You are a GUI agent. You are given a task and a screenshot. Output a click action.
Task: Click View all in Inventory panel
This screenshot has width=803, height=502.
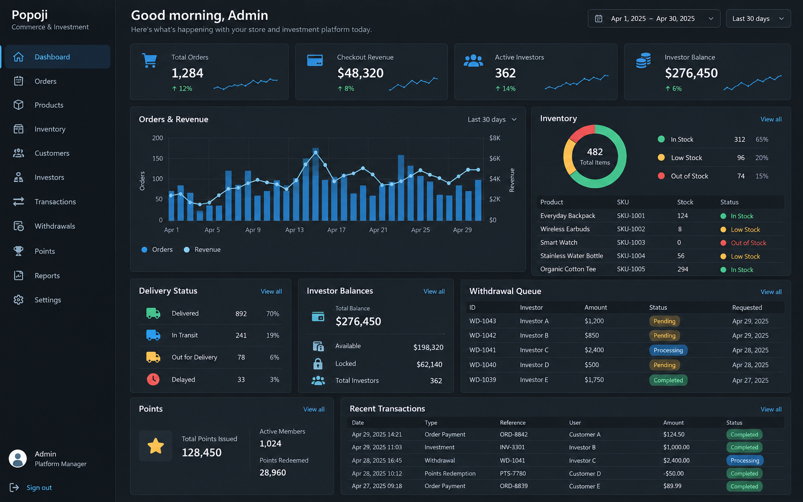(x=771, y=119)
